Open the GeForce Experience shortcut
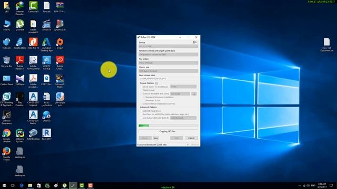The height and width of the screenshot is (189, 337). (x=6, y=118)
